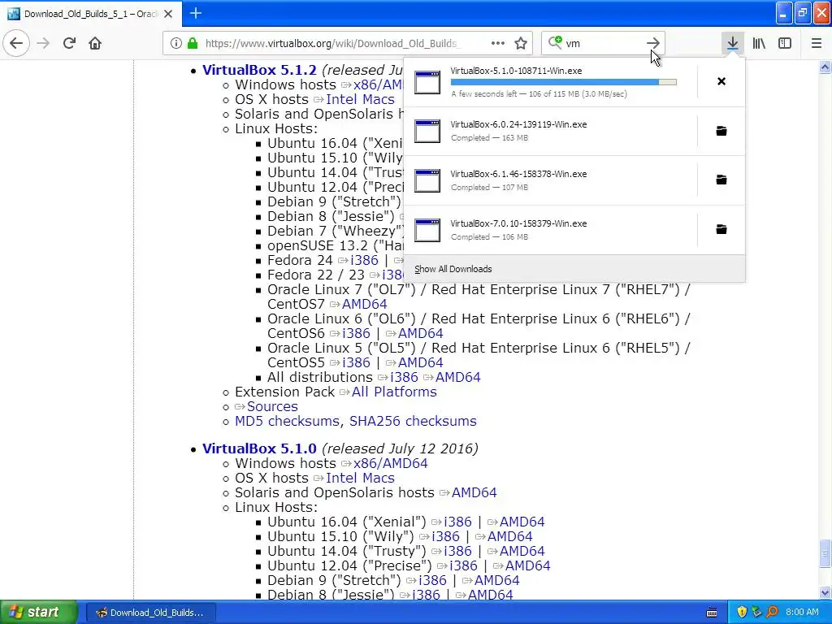The image size is (832, 624).
Task: Click All distributions AMD64 link
Action: click(458, 377)
